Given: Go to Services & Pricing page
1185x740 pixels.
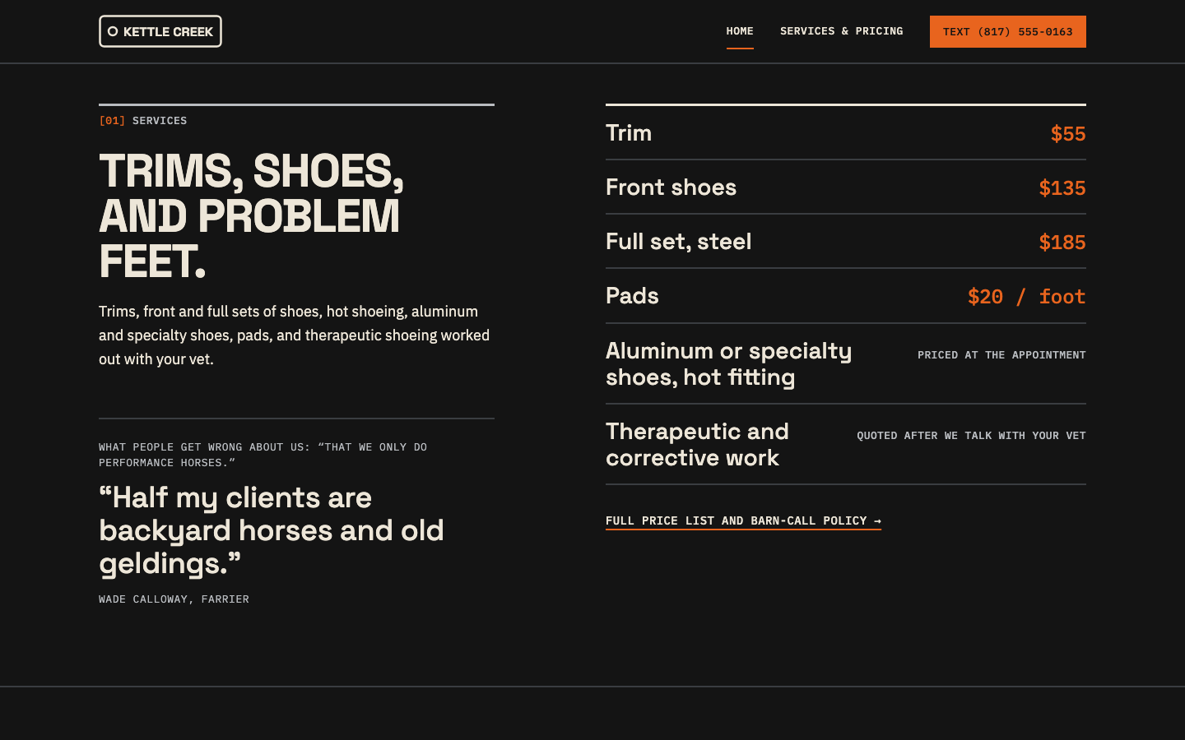Looking at the screenshot, I should [x=842, y=31].
